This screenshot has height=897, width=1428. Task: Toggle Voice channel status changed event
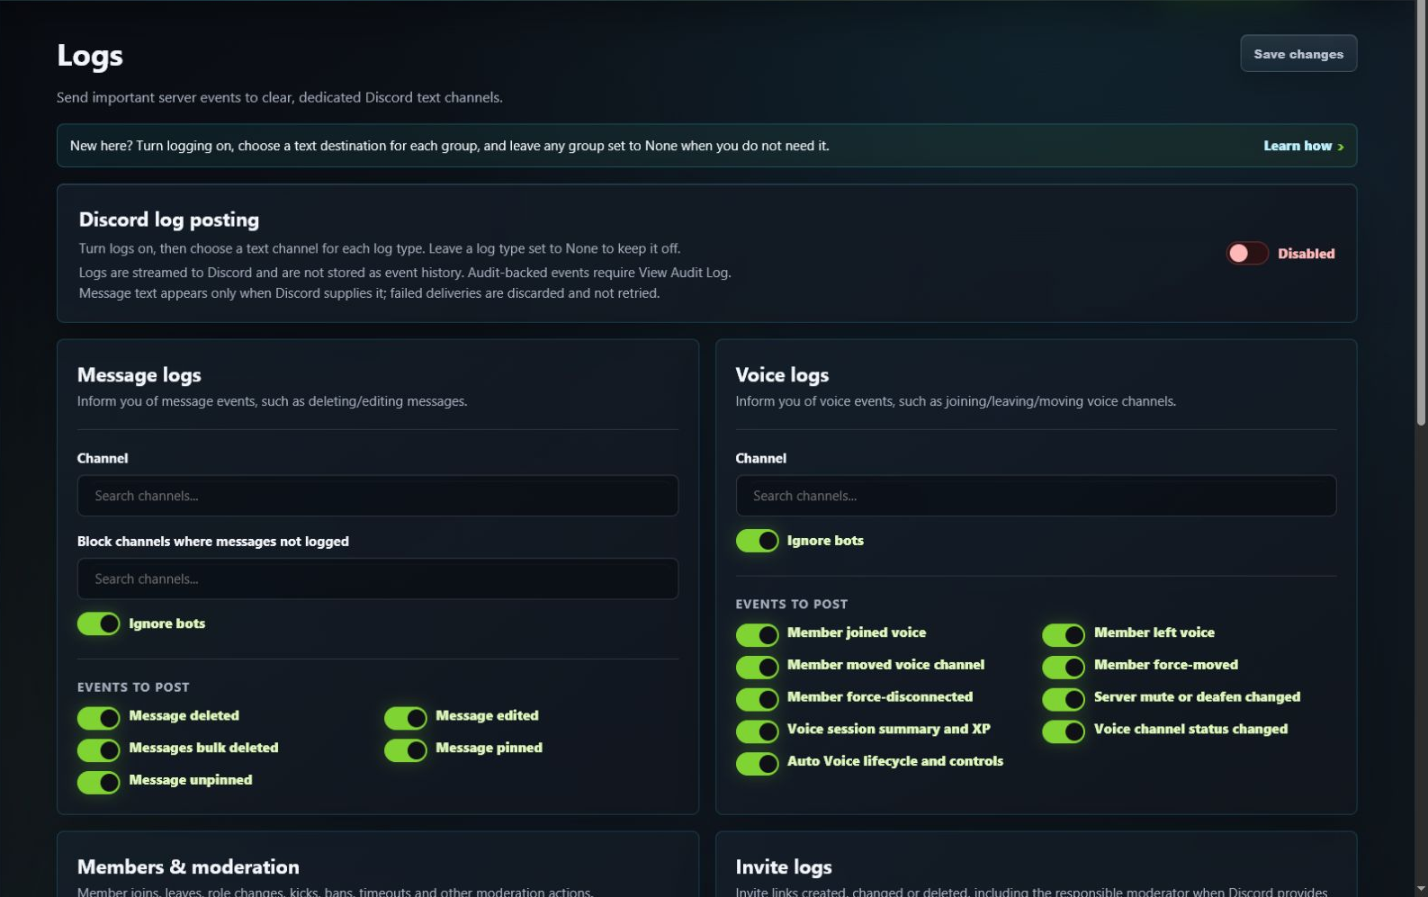point(1064,731)
